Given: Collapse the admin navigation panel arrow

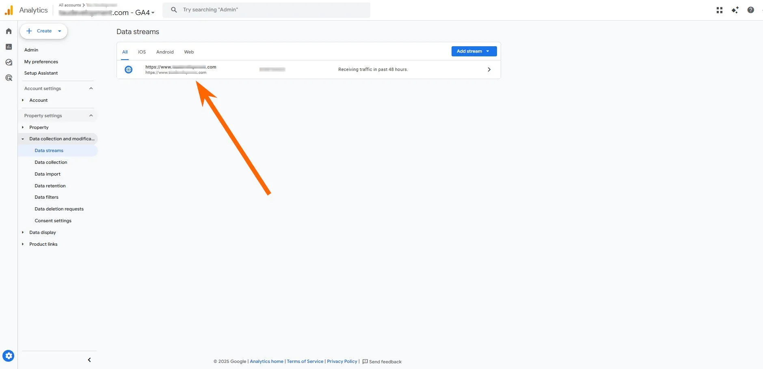Looking at the screenshot, I should [89, 360].
